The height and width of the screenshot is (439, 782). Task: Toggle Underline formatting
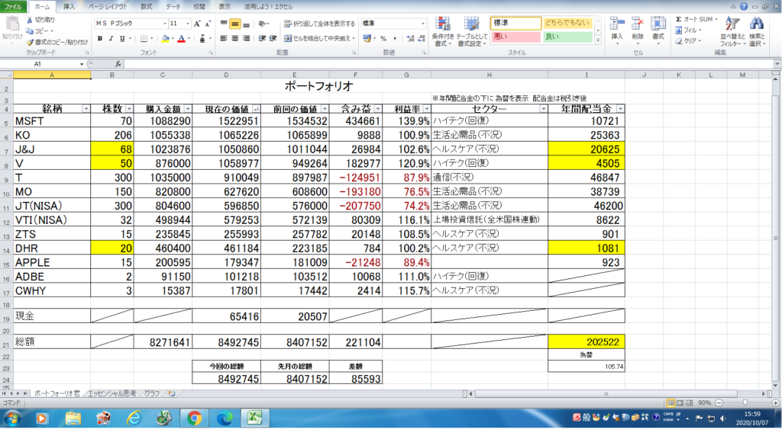[122, 38]
